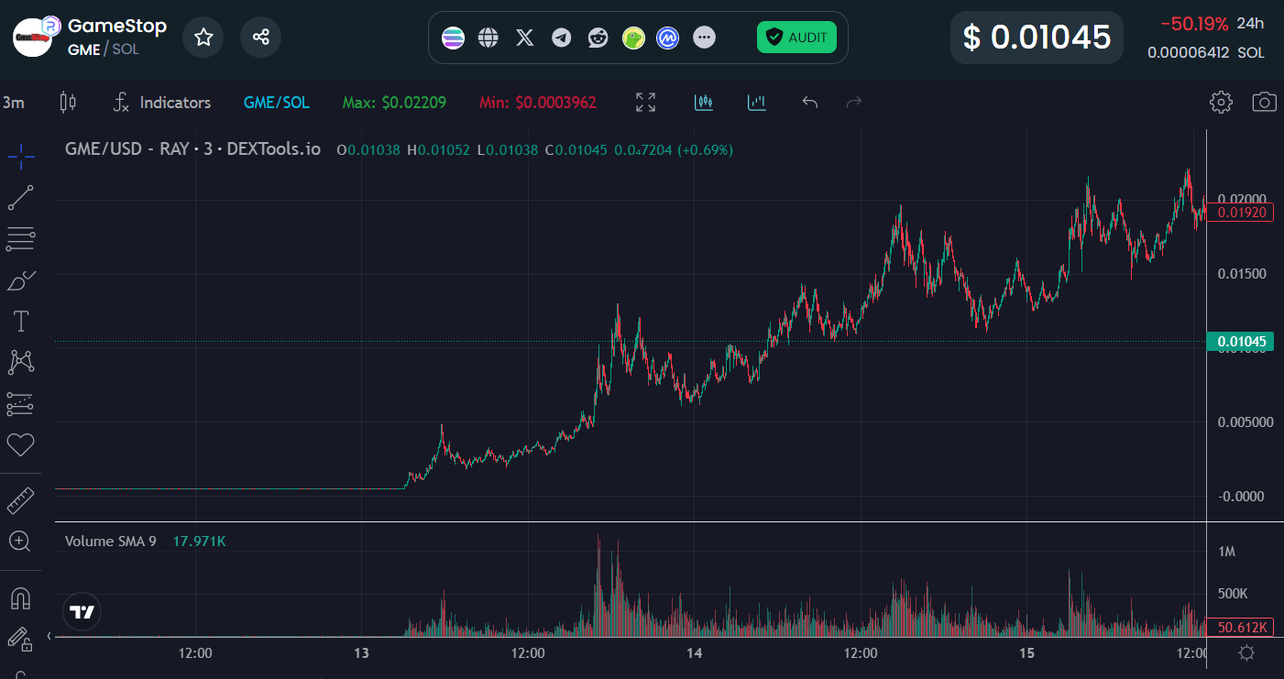1284x679 pixels.
Task: Click the -50.19% 24h change value
Action: coord(1194,24)
